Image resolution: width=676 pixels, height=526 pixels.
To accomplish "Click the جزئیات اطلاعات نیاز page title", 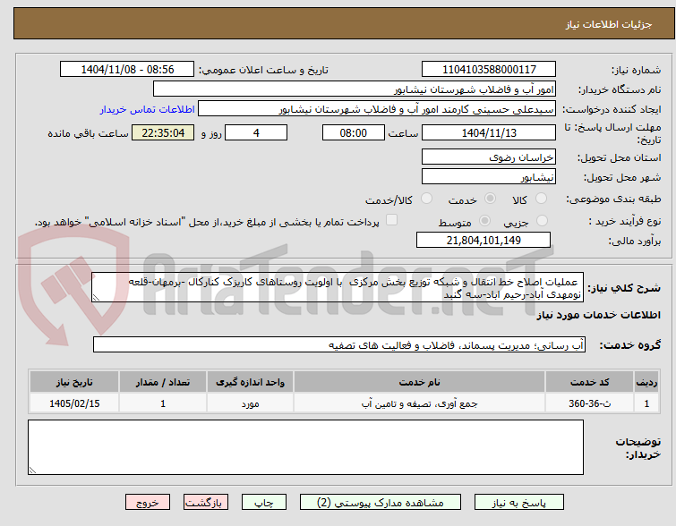I will pyautogui.click(x=609, y=24).
